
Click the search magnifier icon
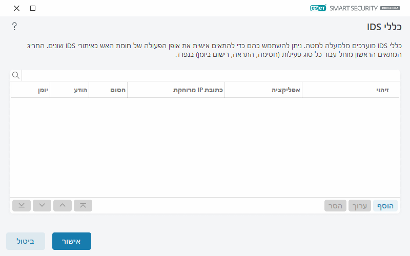tap(16, 75)
